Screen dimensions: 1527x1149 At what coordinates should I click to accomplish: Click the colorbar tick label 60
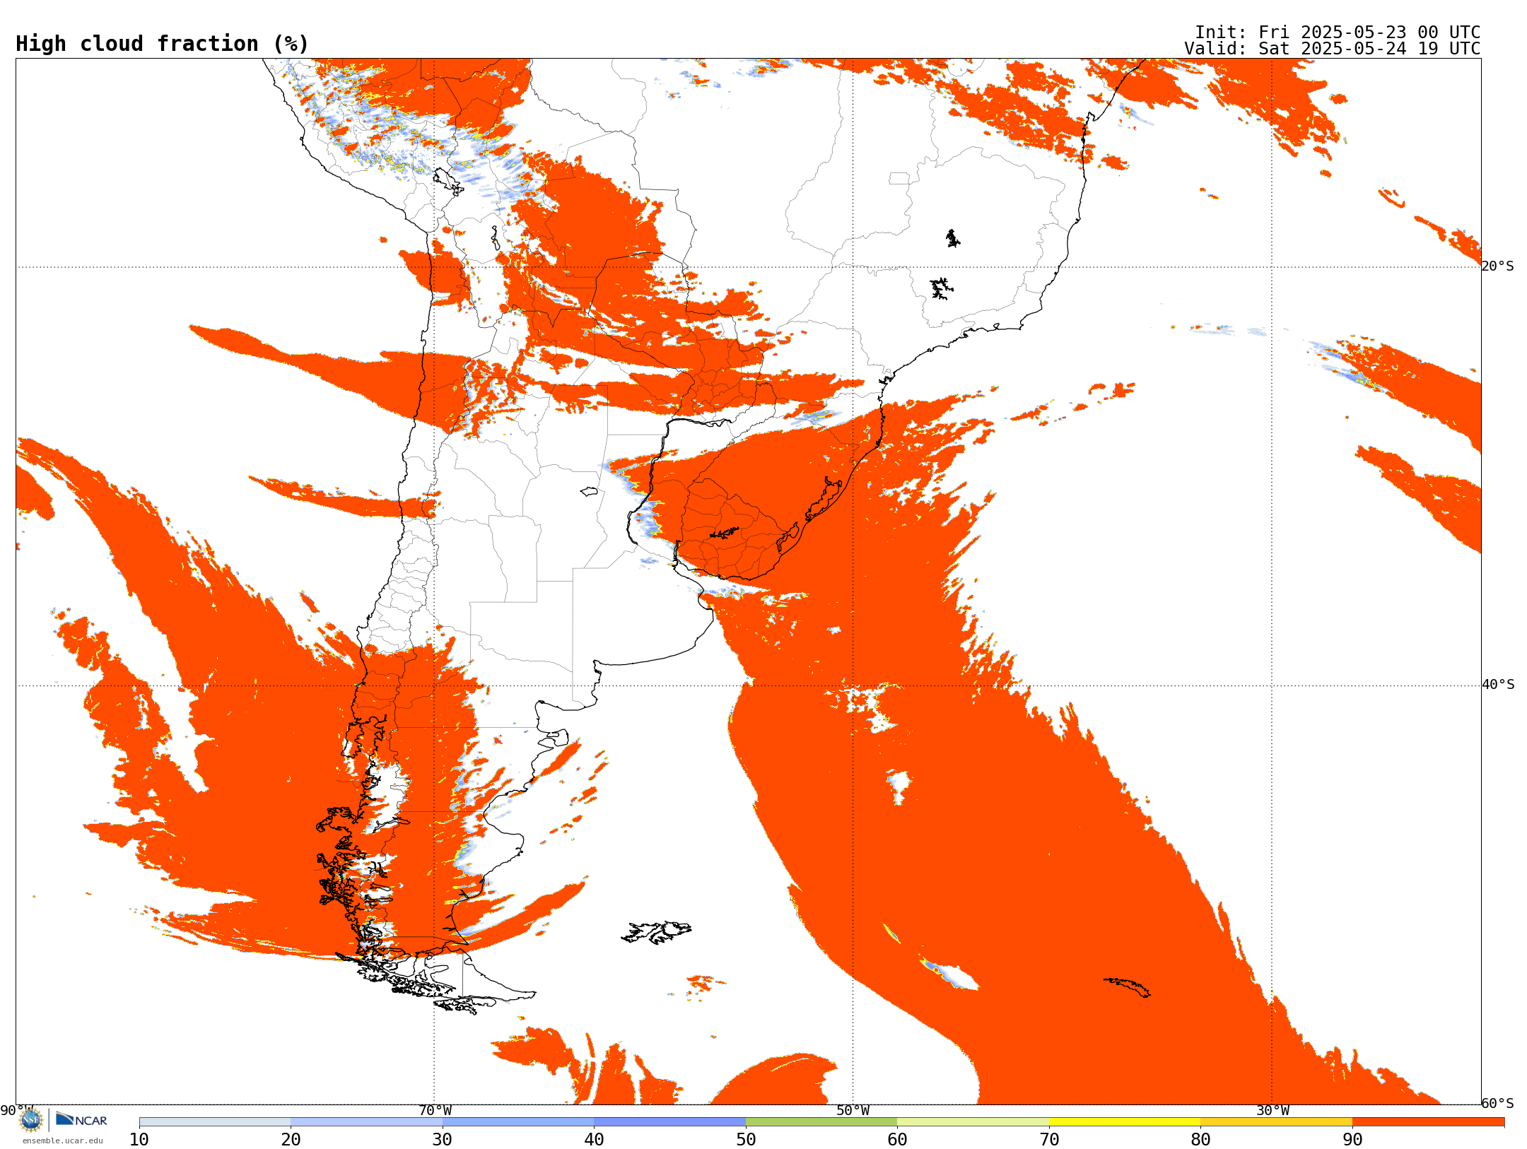[x=897, y=1140]
